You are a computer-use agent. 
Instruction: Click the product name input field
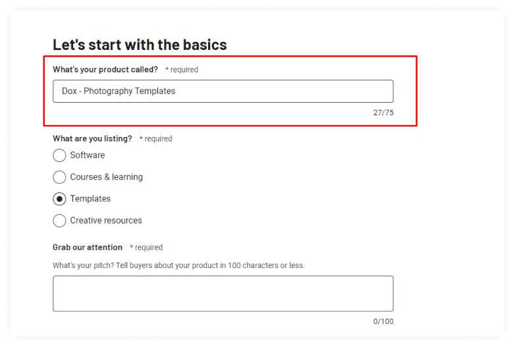coord(223,91)
